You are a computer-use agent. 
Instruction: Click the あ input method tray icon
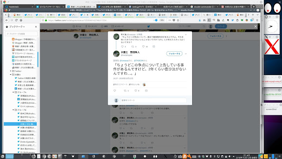coord(185,156)
